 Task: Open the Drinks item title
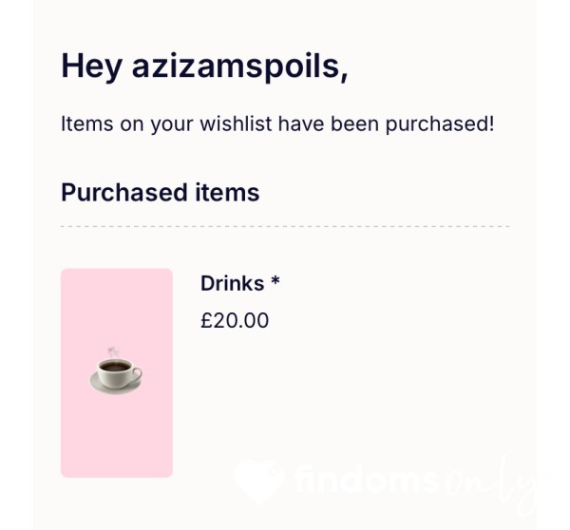click(240, 283)
